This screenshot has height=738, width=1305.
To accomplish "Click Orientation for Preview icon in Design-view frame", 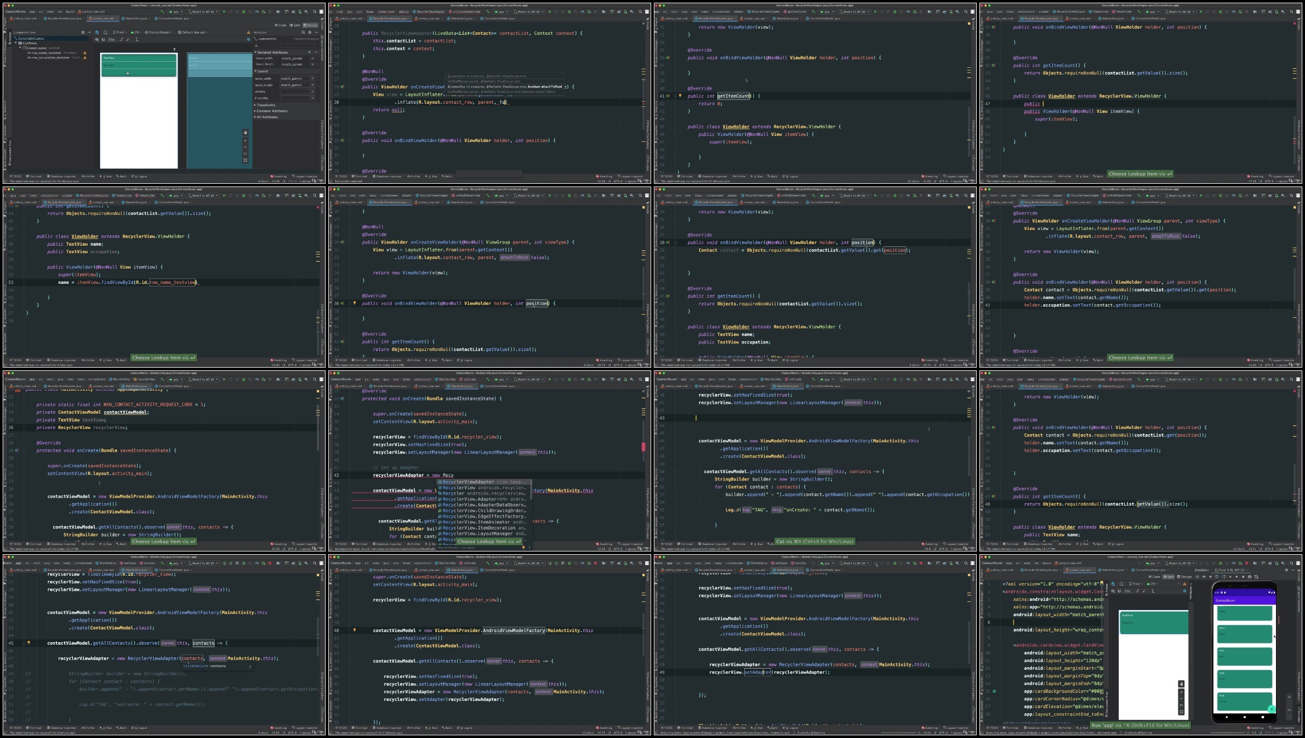I will click(105, 32).
